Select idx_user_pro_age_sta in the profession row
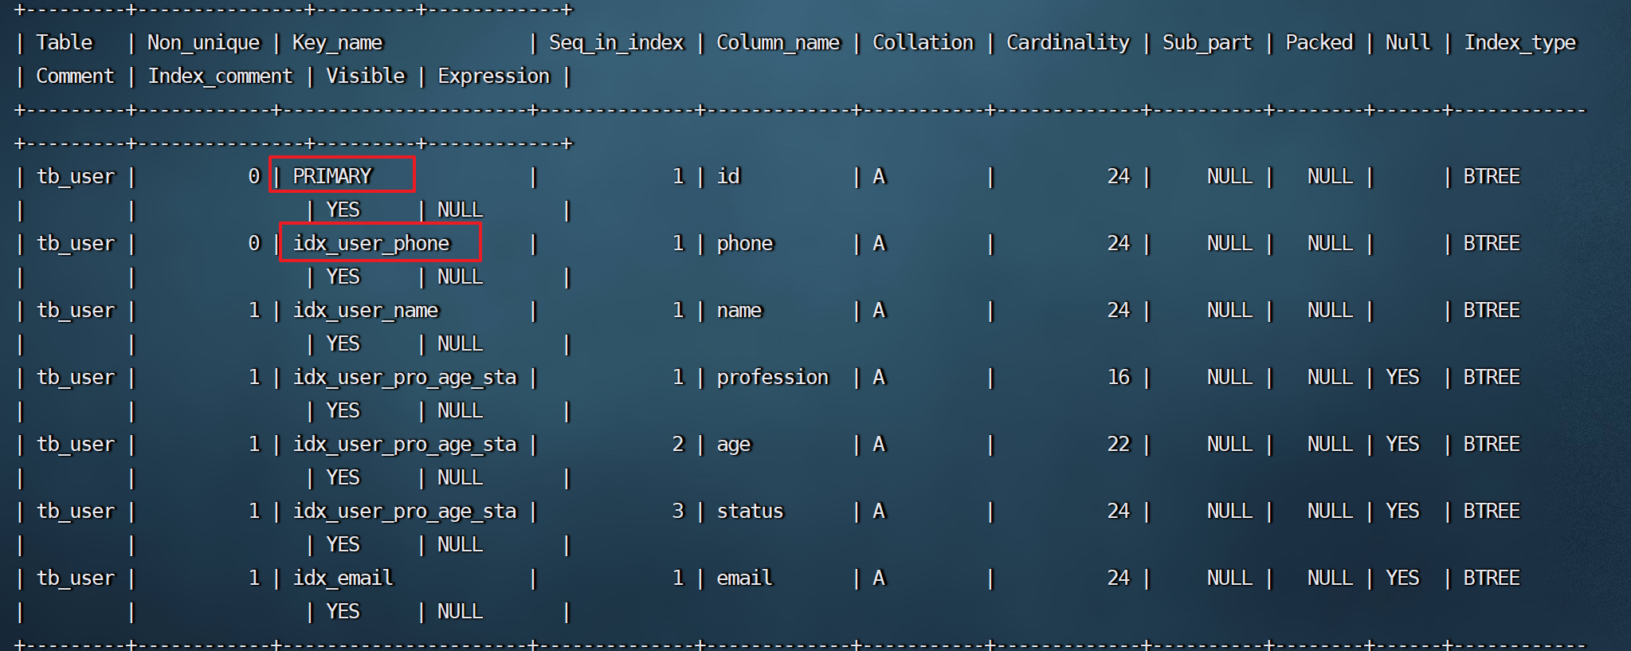Screen dimensions: 1631x651 [x=405, y=378]
